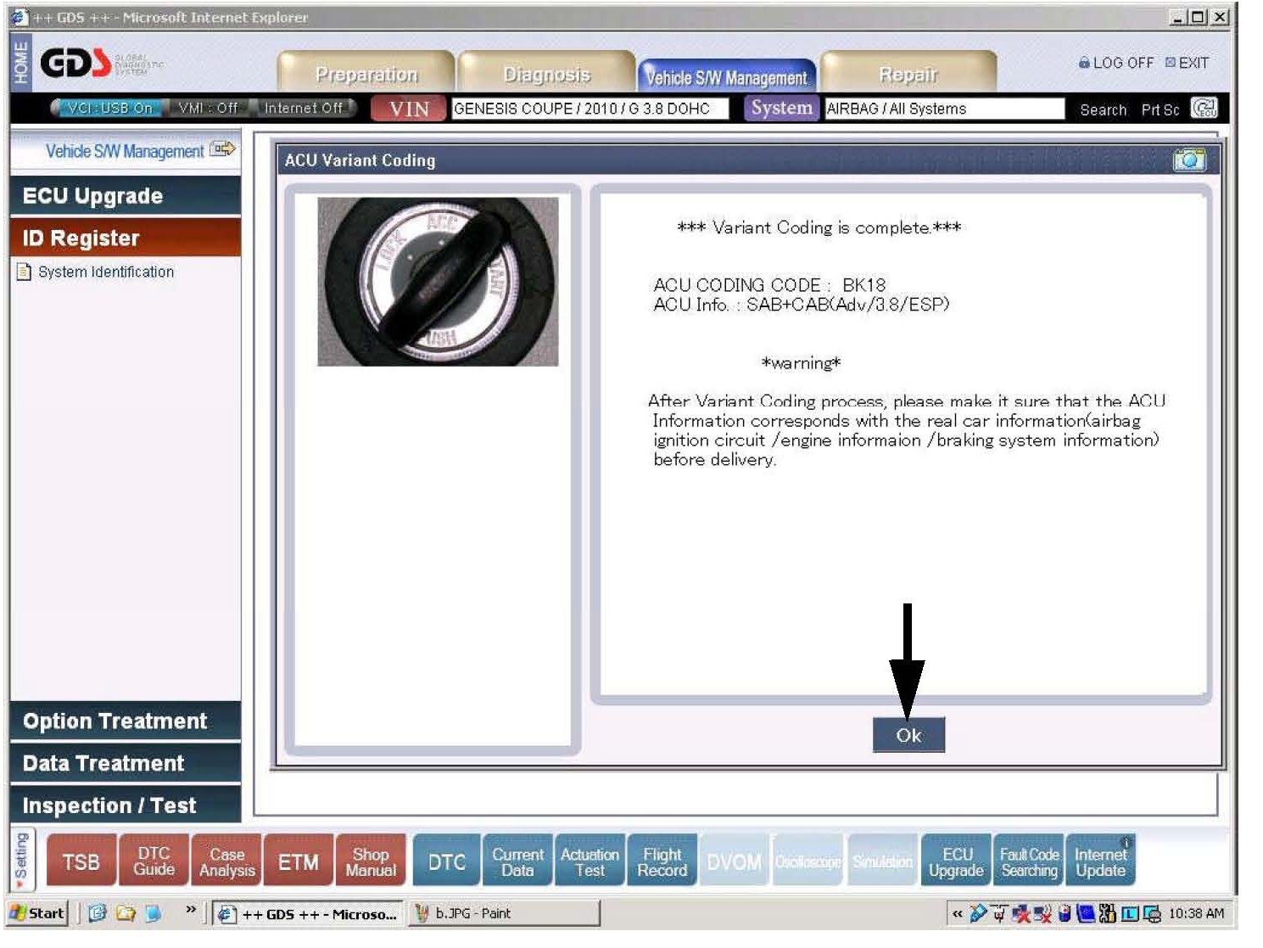
Task: Click the LOG OFF link
Action: pos(1116,63)
